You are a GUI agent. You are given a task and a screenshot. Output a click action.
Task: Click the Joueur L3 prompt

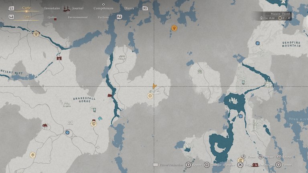[x=284, y=157]
